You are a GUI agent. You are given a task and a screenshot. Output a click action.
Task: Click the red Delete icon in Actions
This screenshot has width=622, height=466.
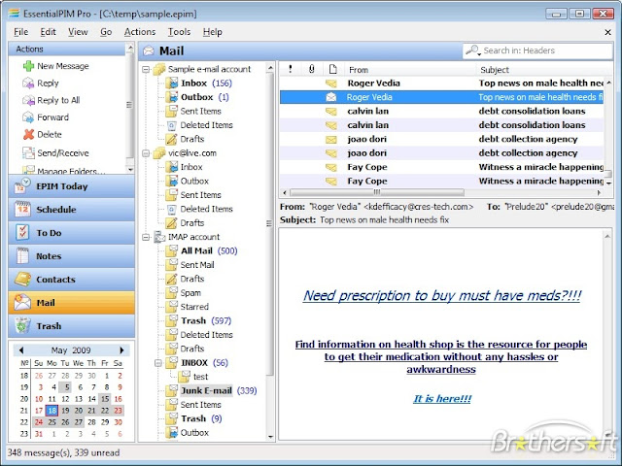[x=28, y=135]
